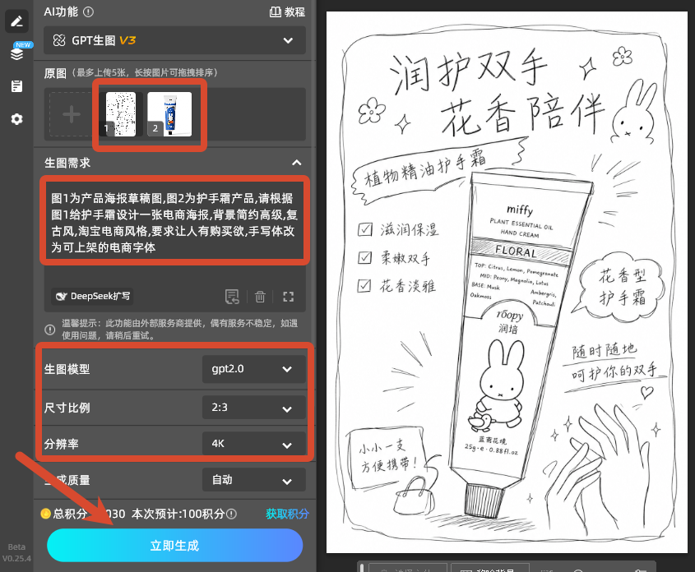Open prompt template icon below the text area

click(x=232, y=297)
